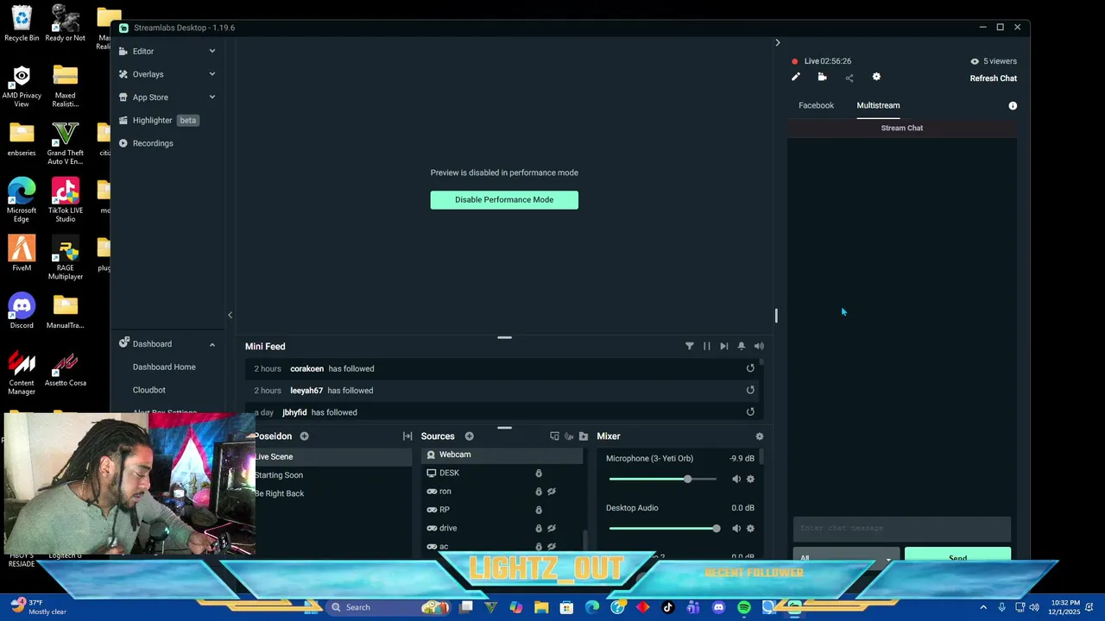
Task: Collapse the chat panel arrow
Action: [x=777, y=42]
